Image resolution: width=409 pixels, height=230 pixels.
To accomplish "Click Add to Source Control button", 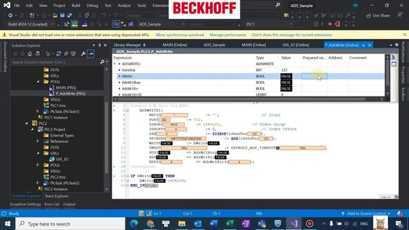I will 366,213.
